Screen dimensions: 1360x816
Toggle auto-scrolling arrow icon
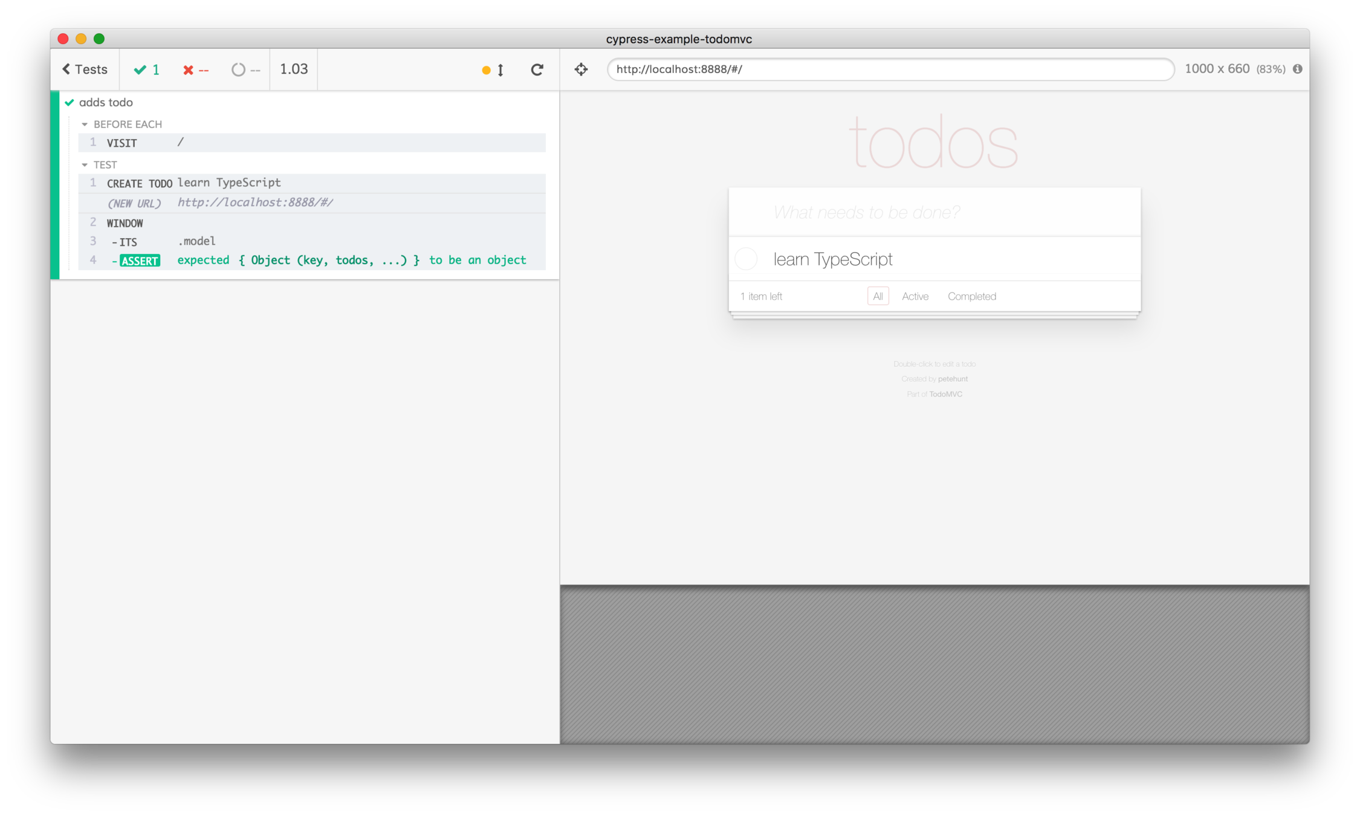click(x=500, y=70)
